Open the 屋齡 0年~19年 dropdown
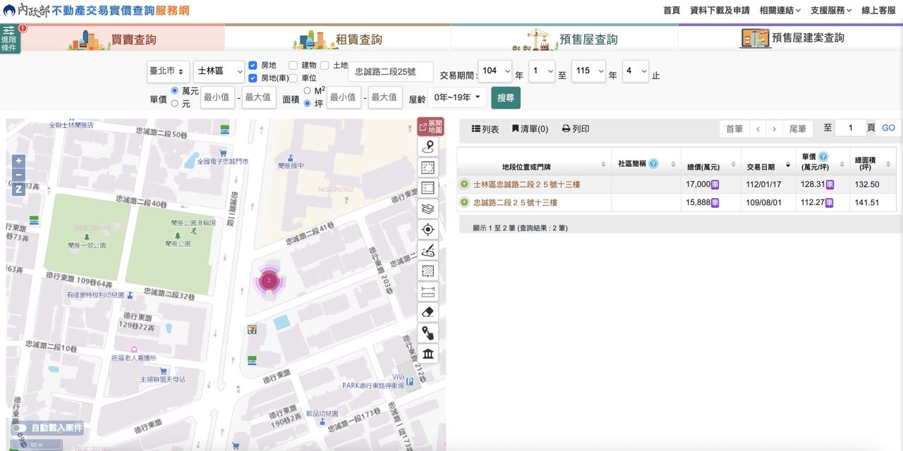 click(x=457, y=97)
